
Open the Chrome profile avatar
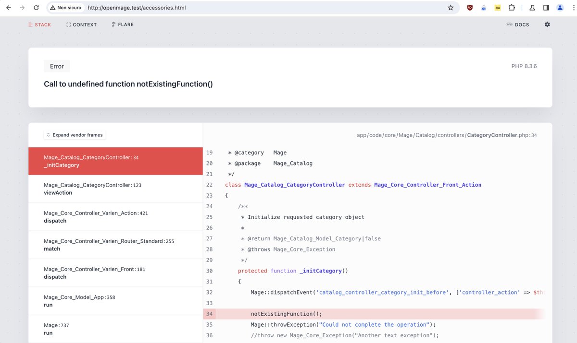pos(560,8)
